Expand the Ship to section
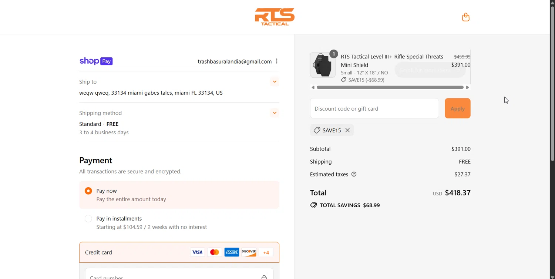Image resolution: width=555 pixels, height=279 pixels. 275,82
